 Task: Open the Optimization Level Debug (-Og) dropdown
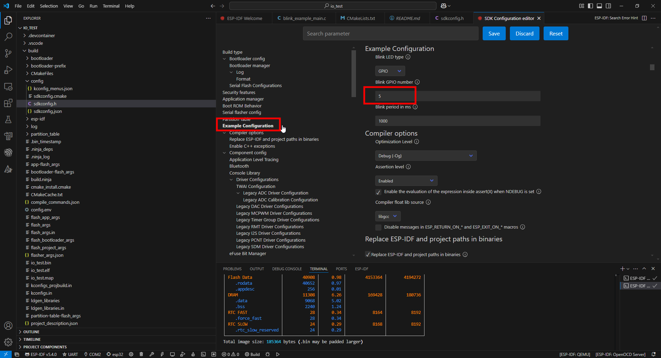click(x=426, y=156)
